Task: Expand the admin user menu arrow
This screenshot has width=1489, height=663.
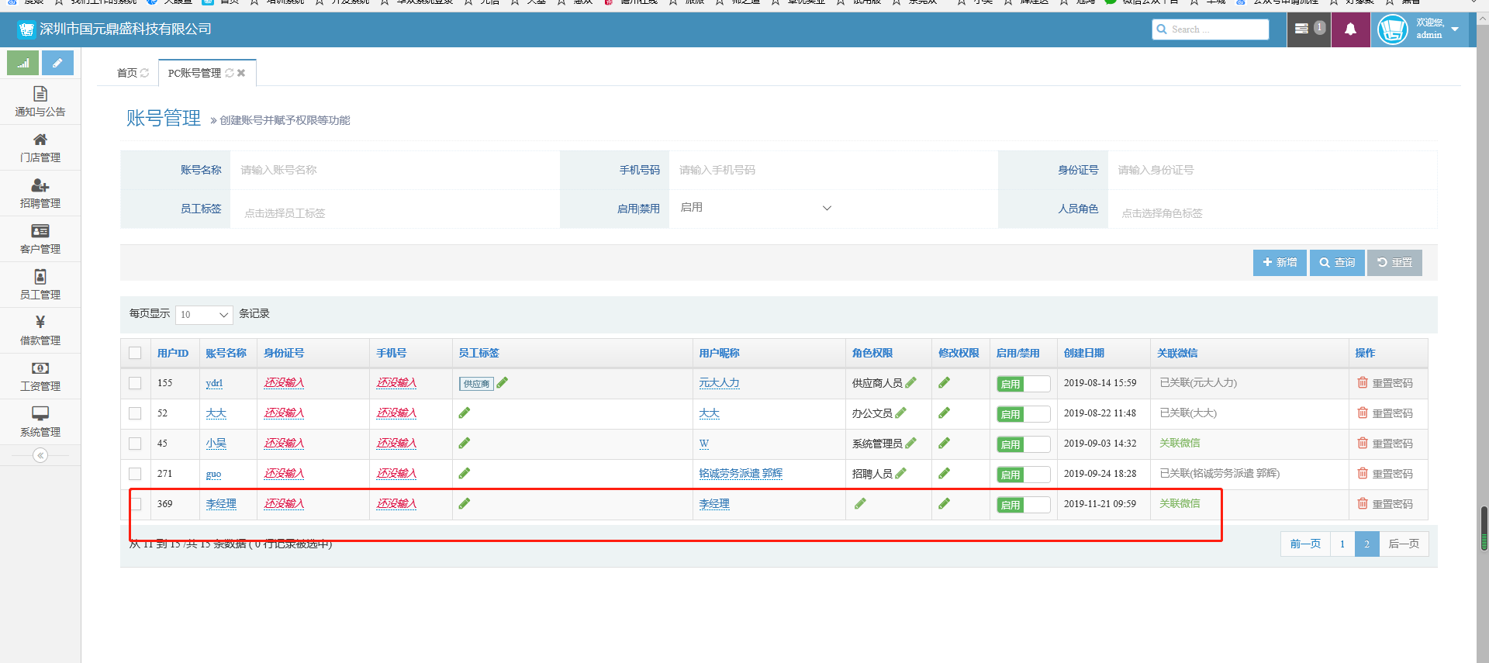Action: coord(1455,29)
